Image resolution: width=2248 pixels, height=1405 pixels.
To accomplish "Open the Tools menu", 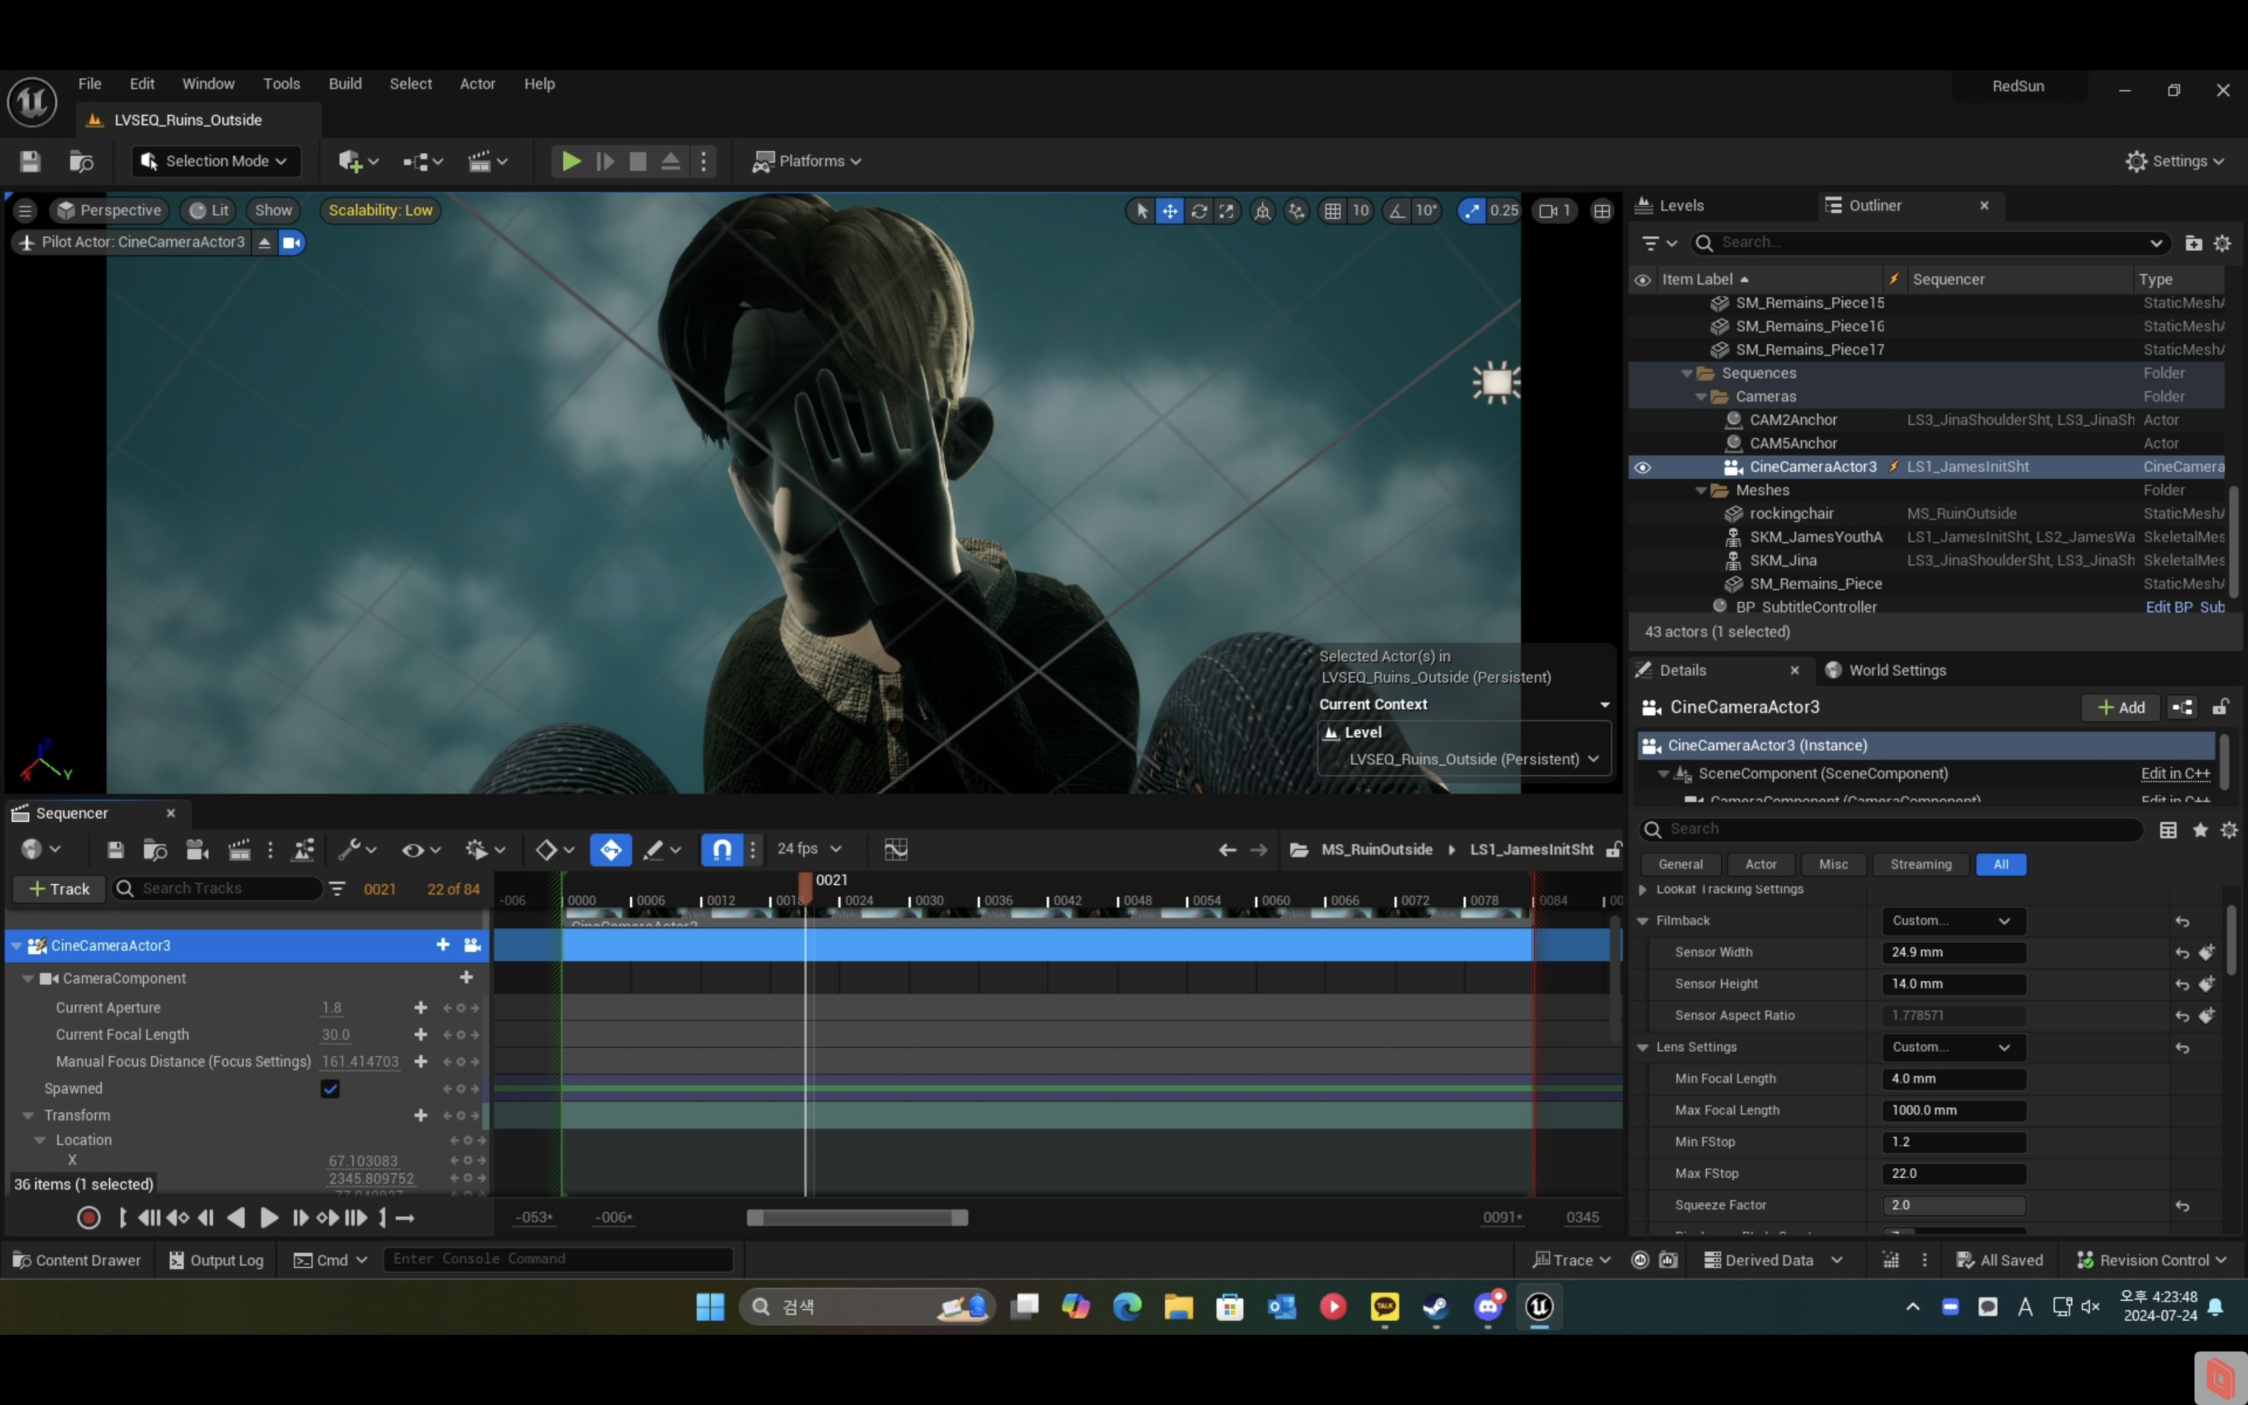I will [x=282, y=84].
